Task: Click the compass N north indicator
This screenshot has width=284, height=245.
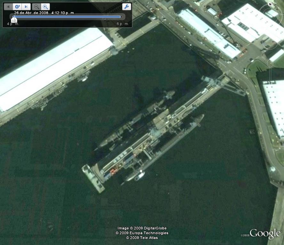Action: click(x=270, y=4)
